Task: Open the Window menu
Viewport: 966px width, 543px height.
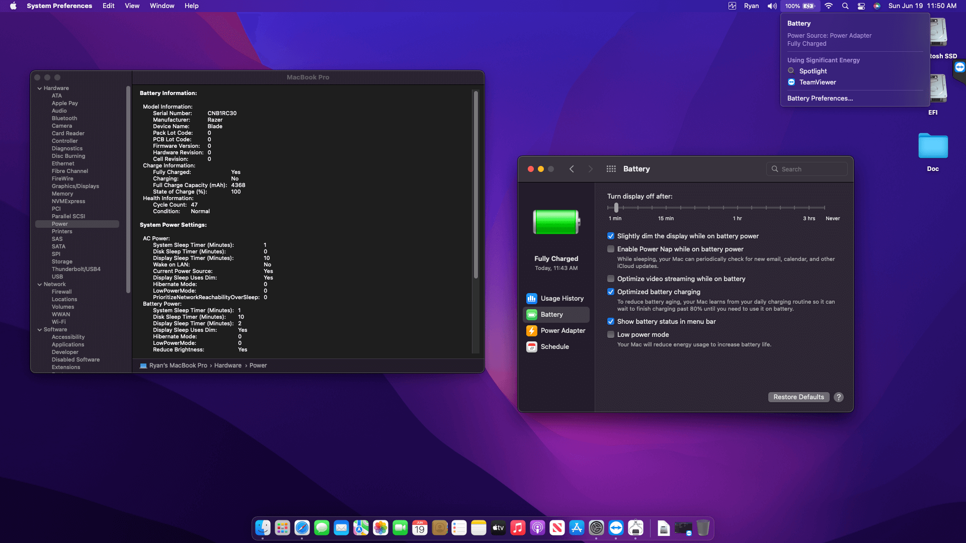Action: click(x=162, y=6)
